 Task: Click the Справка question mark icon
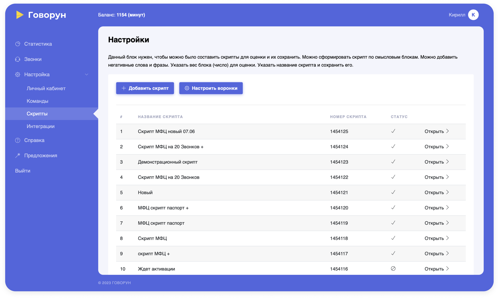click(18, 140)
